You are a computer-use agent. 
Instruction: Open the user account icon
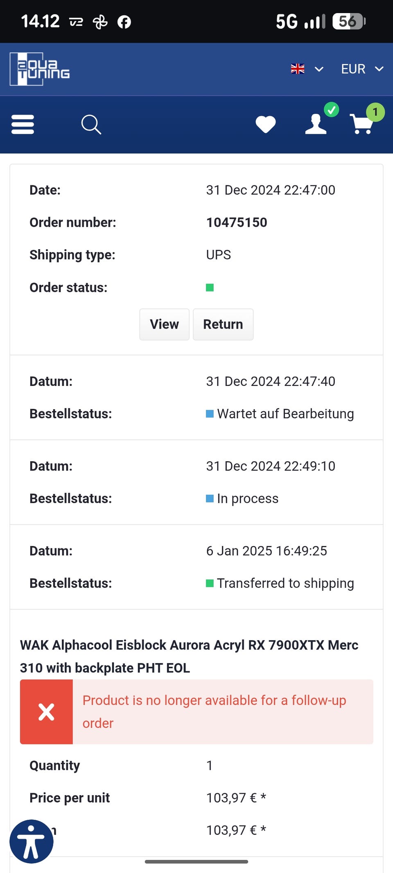(316, 124)
